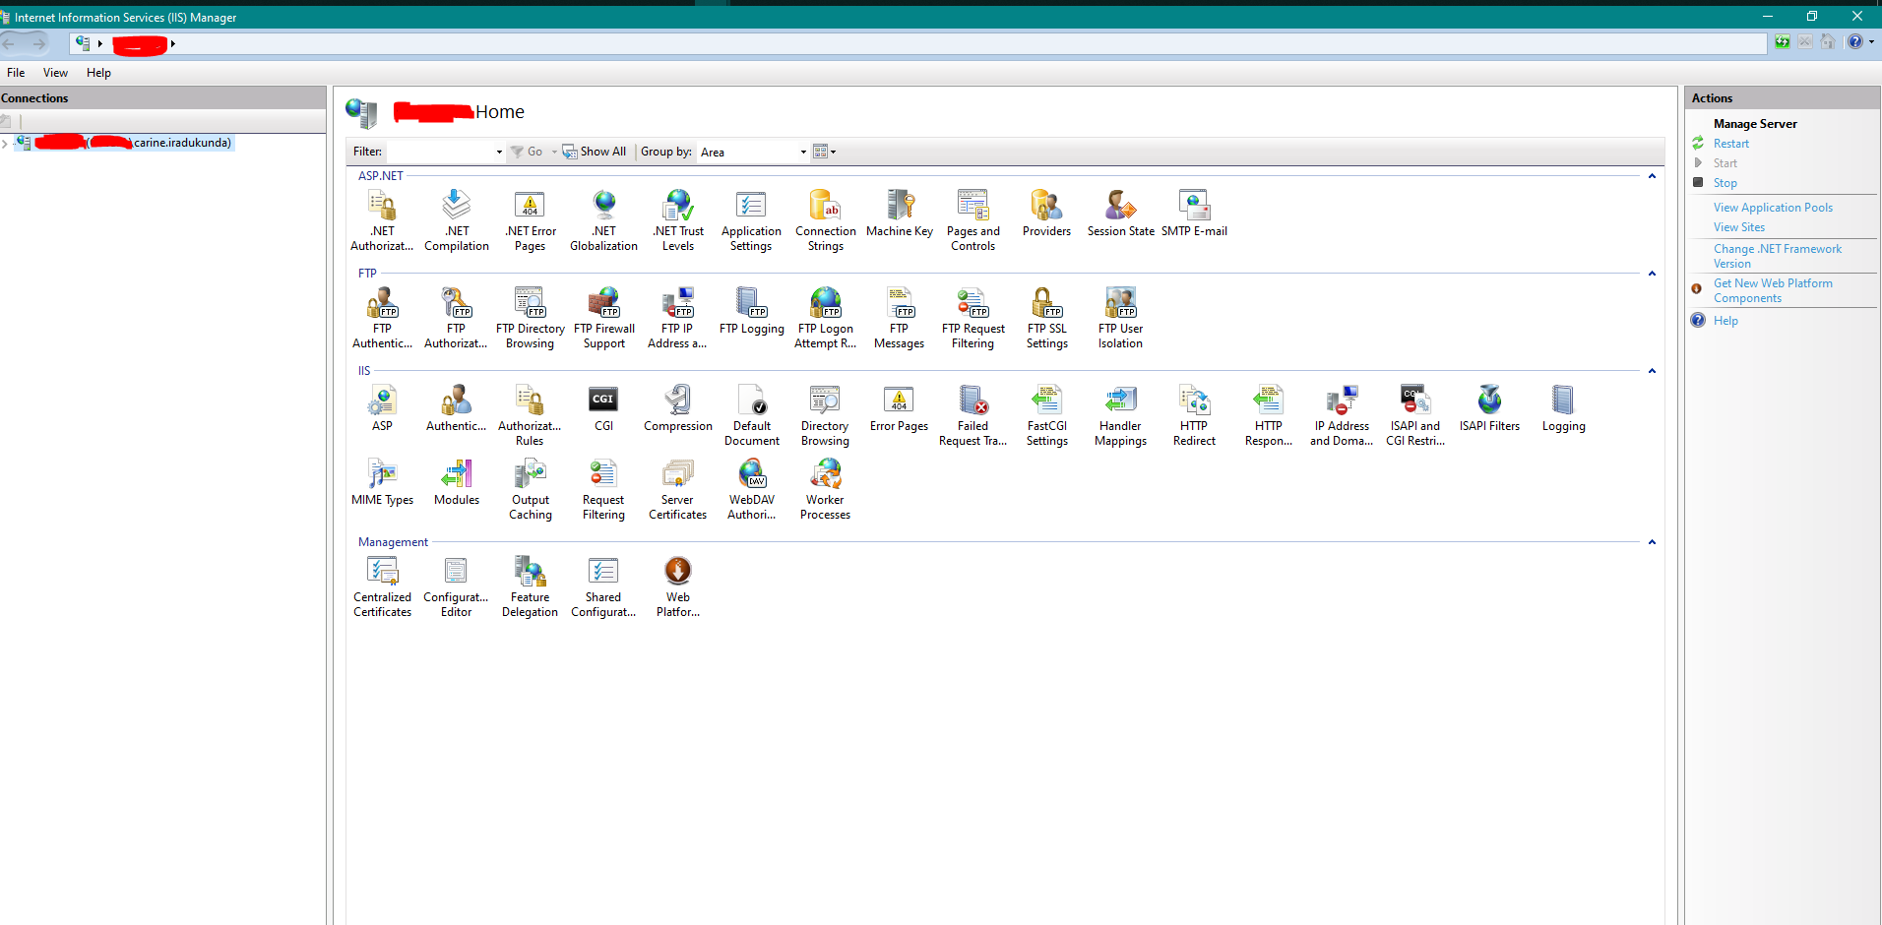Viewport: 1882px width, 925px height.
Task: Collapse the ASP.NET group
Action: [x=1652, y=176]
